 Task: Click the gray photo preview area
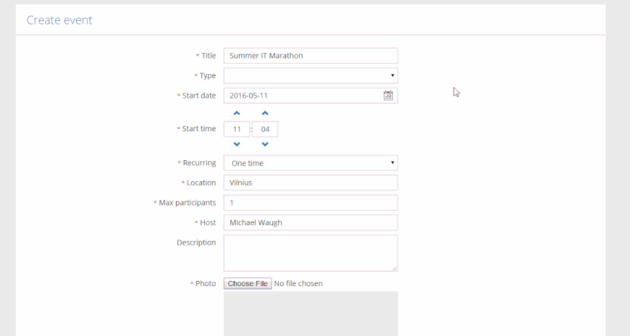[x=310, y=314]
